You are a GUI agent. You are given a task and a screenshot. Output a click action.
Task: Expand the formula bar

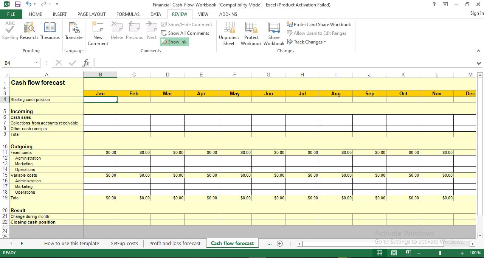point(479,63)
